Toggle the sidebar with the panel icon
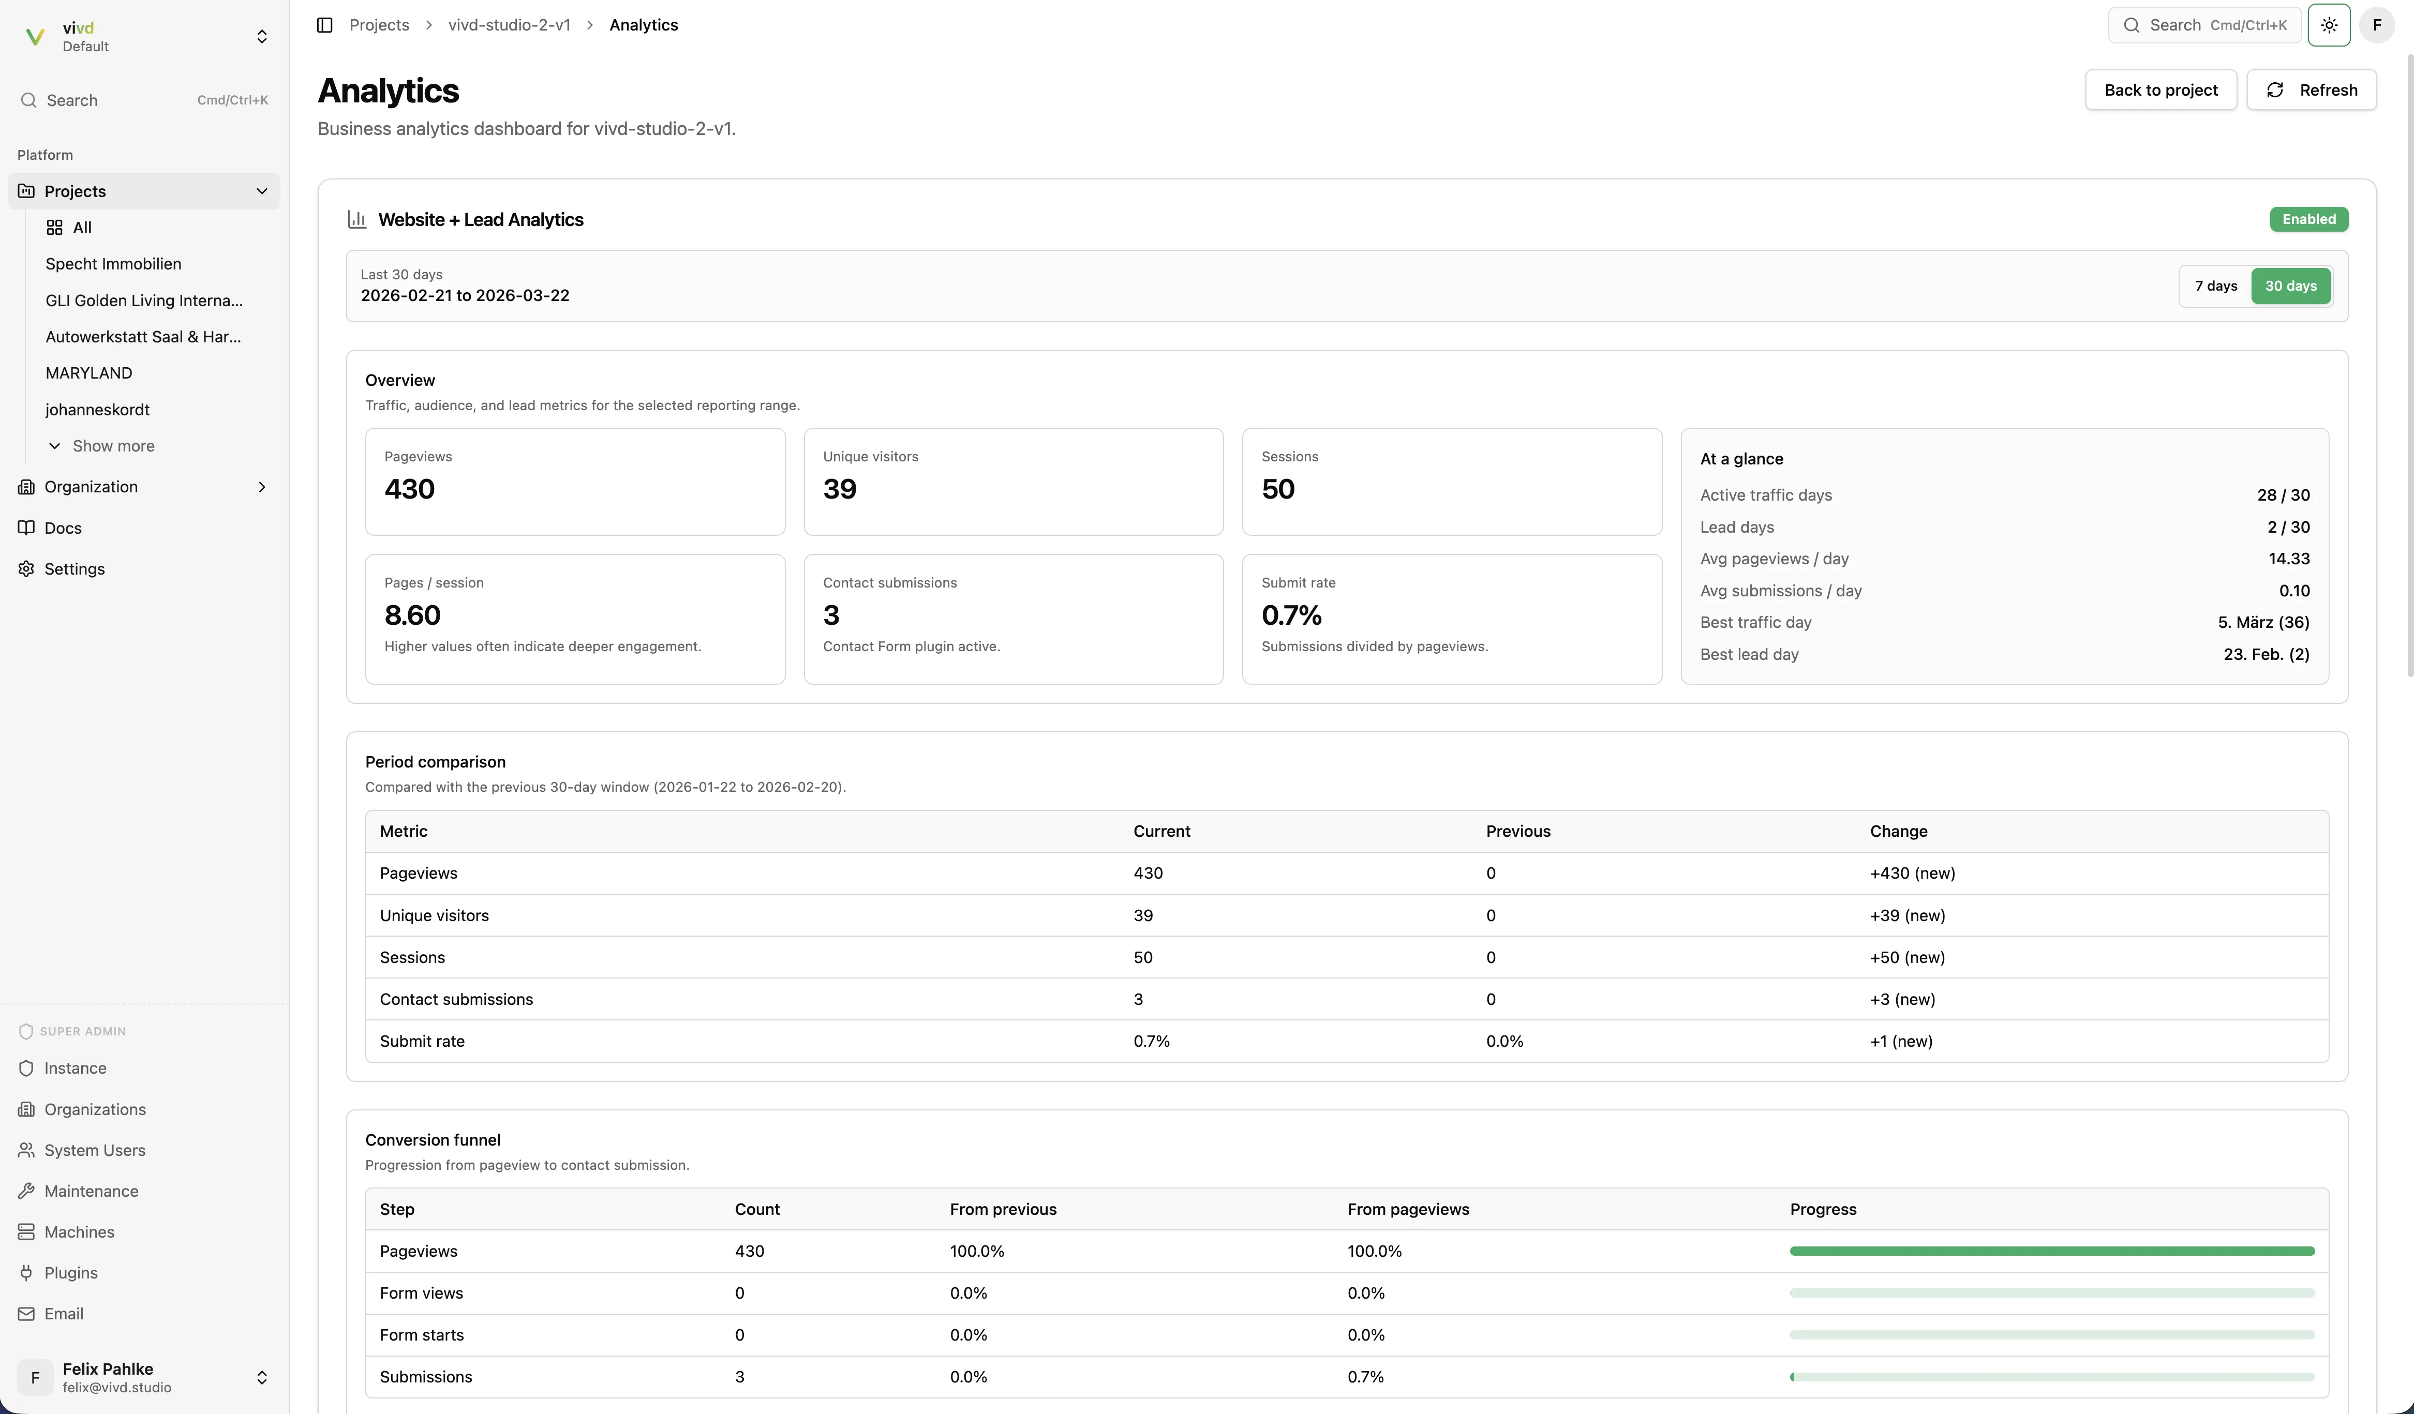2414x1414 pixels. pos(324,25)
